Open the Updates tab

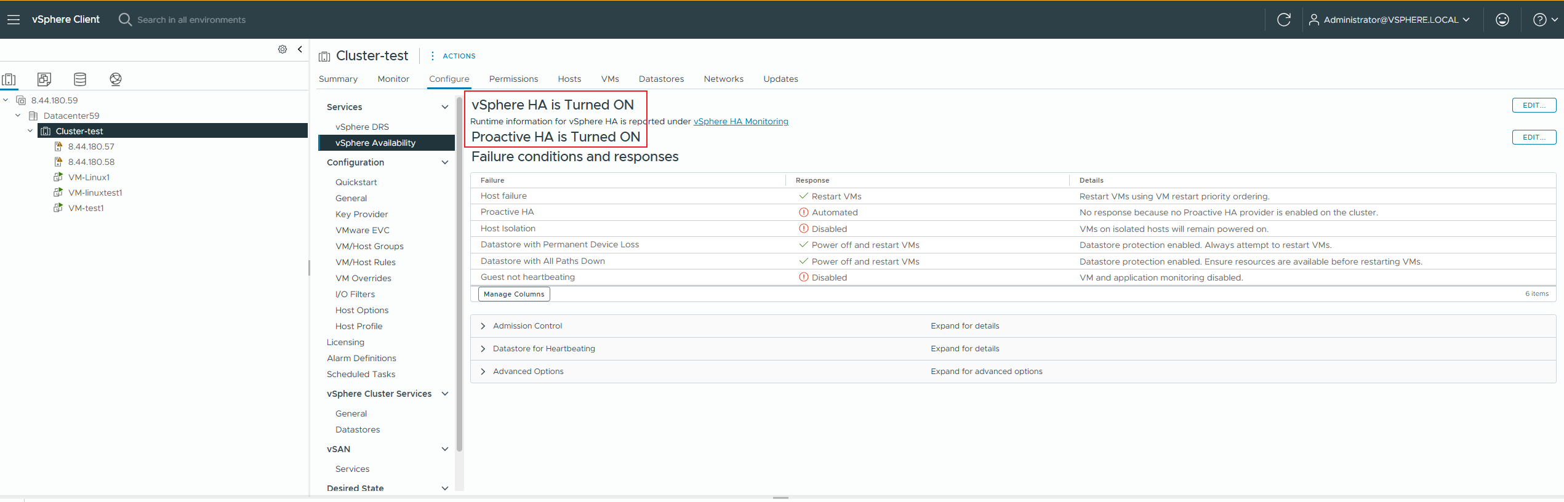780,79
